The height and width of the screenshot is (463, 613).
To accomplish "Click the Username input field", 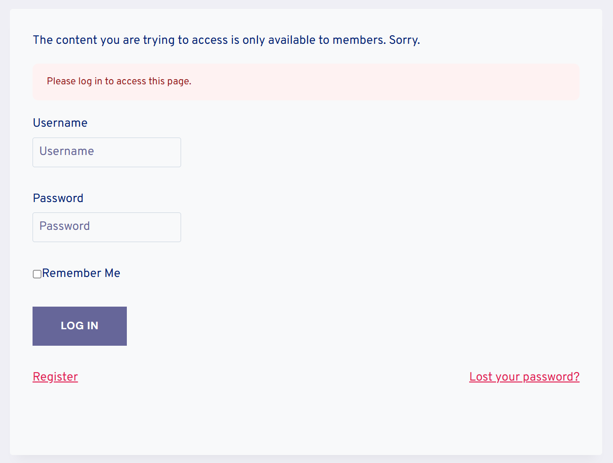I will pos(107,152).
